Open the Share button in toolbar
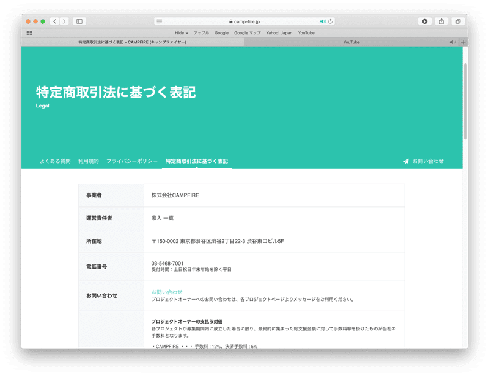Screen dimensions: 489x376 pyautogui.click(x=441, y=21)
